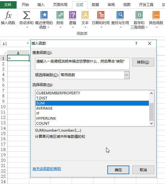
Task: Select column A header
Action: [x=18, y=53]
